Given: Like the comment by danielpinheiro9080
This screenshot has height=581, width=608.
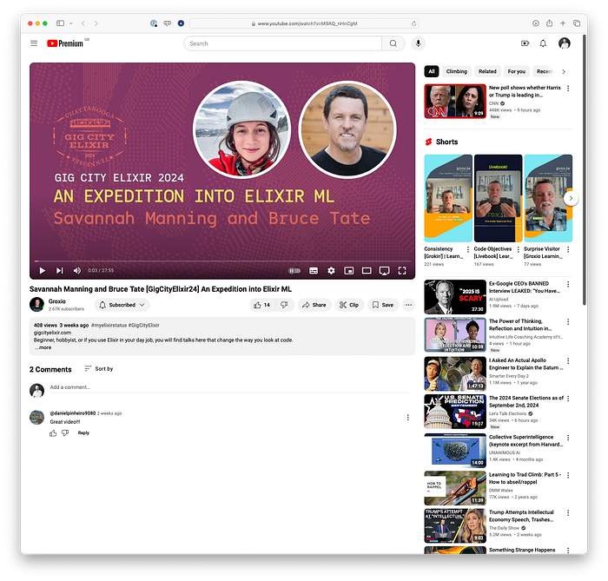Looking at the screenshot, I should point(53,433).
